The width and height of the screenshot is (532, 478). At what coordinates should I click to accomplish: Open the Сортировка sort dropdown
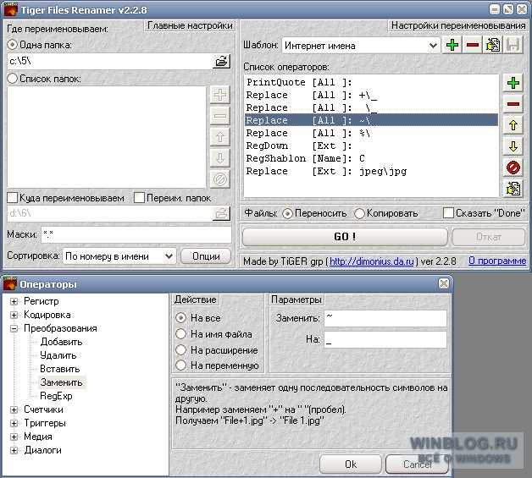click(169, 256)
